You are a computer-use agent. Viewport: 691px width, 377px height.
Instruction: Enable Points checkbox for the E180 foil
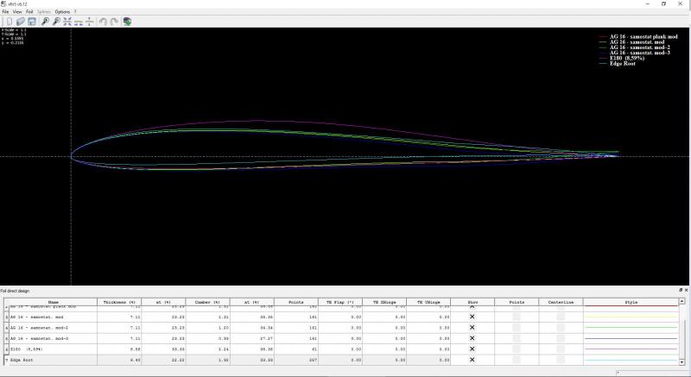tap(517, 349)
